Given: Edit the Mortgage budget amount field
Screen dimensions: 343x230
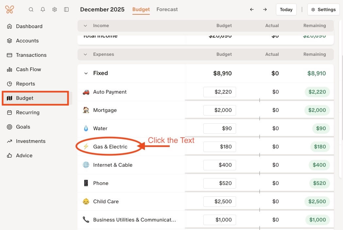Looking at the screenshot, I should 220,110.
